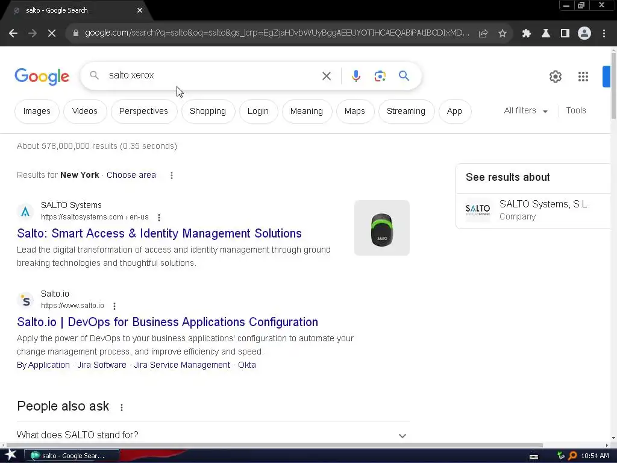Select the Shopping filter chip
Image resolution: width=617 pixels, height=463 pixels.
pyautogui.click(x=208, y=112)
